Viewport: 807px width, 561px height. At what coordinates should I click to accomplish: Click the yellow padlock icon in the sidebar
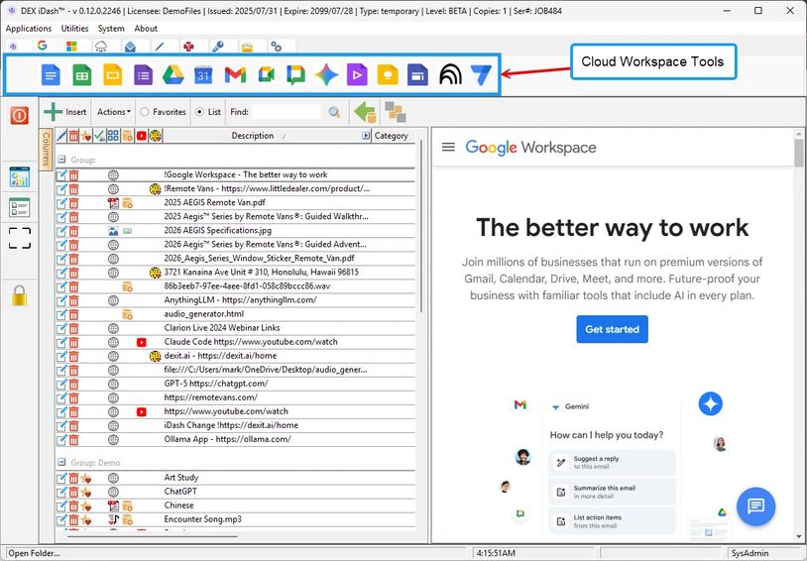coord(20,295)
